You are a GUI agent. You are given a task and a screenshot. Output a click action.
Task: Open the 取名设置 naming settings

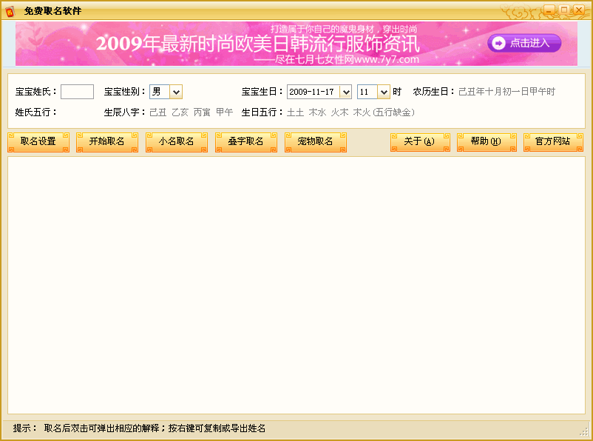38,141
